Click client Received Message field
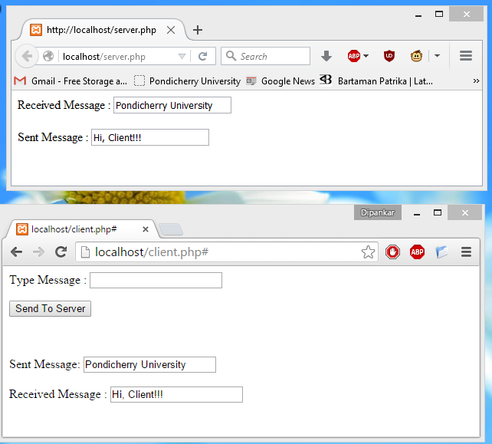Screen dimensions: 492x444 176,394
